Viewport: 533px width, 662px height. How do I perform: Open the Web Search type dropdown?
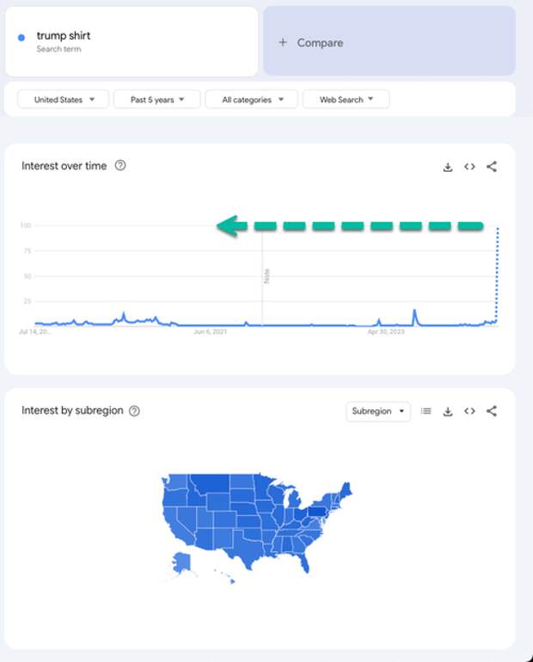pos(346,100)
